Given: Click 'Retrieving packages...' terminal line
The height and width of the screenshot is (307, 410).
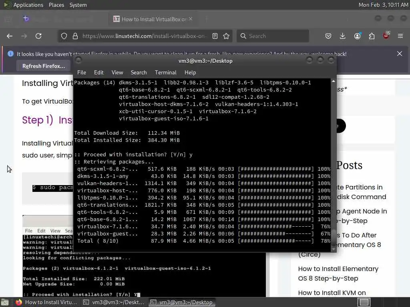Looking at the screenshot, I should point(114,162).
